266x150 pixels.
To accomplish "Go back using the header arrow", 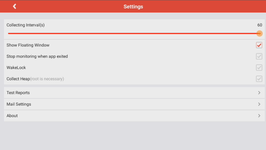I will pyautogui.click(x=14, y=6).
